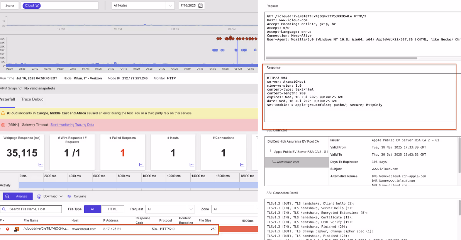This screenshot has height=240, width=461.
Task: Click the File Name column header
Action: (x=31, y=221)
